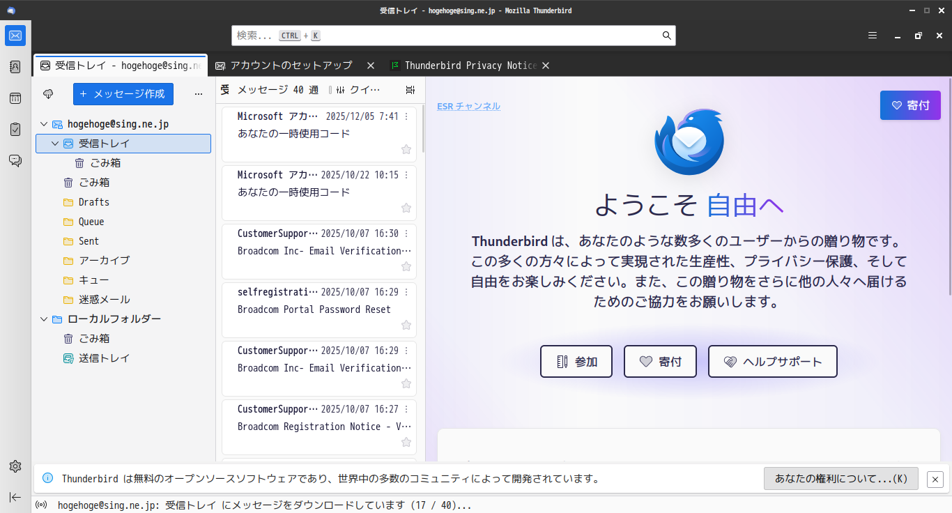
Task: Click the message list display options icon
Action: pos(410,90)
